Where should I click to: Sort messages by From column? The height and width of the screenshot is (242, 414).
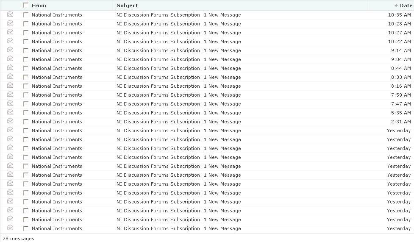tap(39, 6)
